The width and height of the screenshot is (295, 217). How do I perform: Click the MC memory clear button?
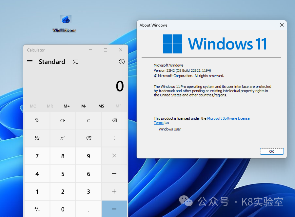[33, 106]
